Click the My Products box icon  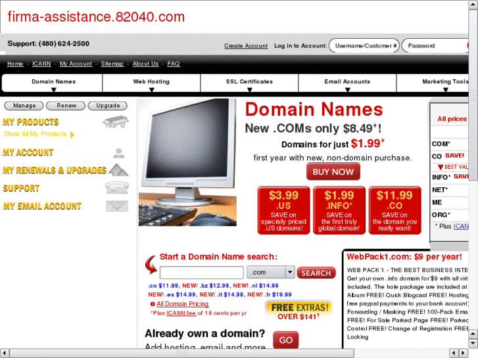click(116, 122)
